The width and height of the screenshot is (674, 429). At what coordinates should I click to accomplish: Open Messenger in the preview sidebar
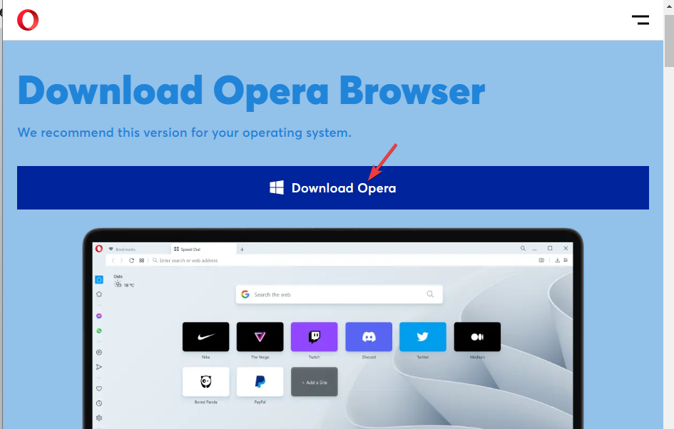tap(99, 316)
